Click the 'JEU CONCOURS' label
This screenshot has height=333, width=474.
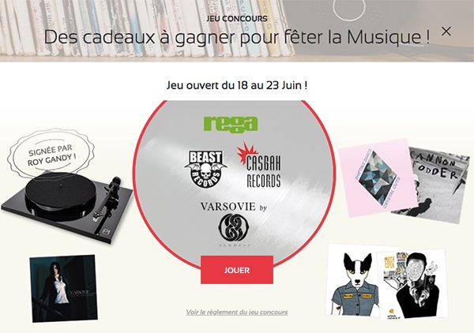237,18
